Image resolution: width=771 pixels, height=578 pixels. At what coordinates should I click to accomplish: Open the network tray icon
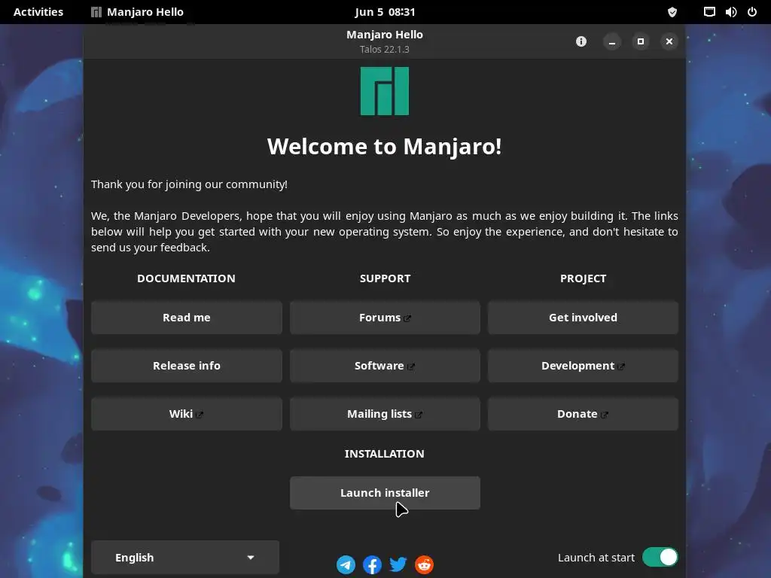(x=709, y=12)
